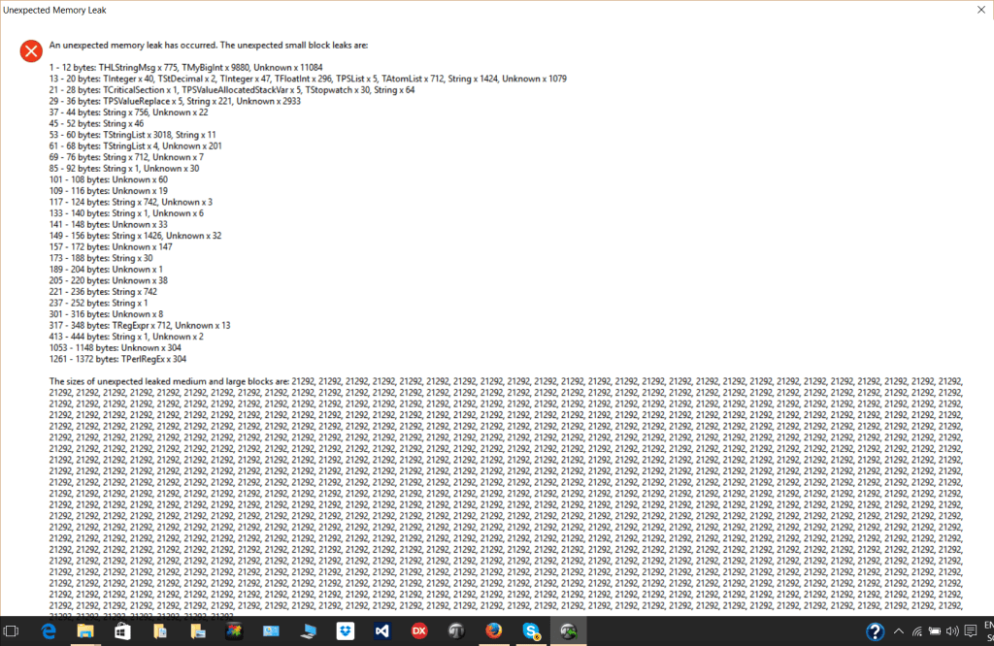The image size is (994, 646).
Task: Open Skype from the taskbar
Action: [x=531, y=631]
